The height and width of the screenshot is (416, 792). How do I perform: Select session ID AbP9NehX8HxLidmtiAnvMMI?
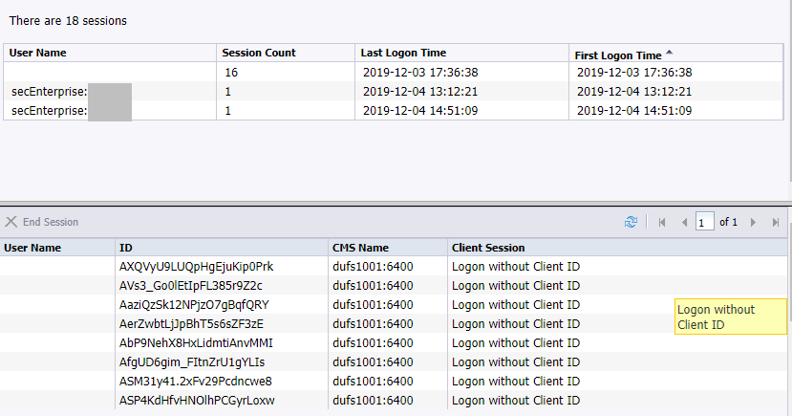[196, 343]
